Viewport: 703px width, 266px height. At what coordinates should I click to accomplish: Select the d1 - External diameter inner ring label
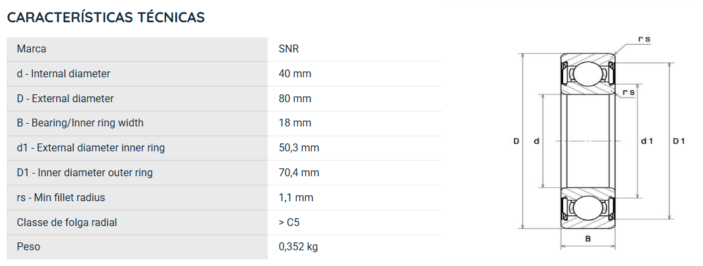pos(91,148)
